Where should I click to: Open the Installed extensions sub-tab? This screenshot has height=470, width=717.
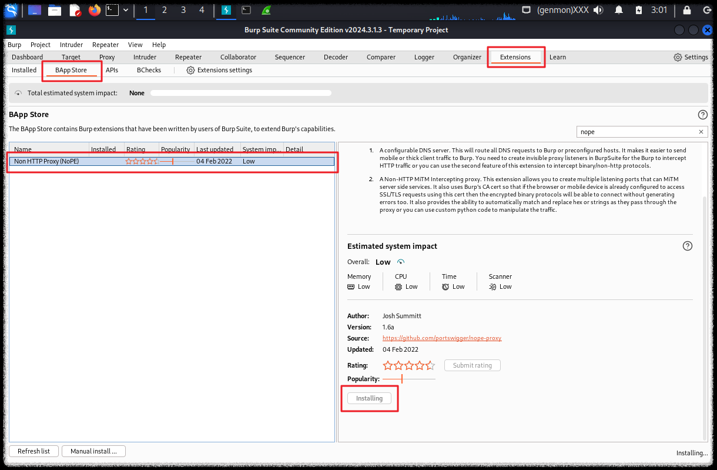click(x=24, y=70)
